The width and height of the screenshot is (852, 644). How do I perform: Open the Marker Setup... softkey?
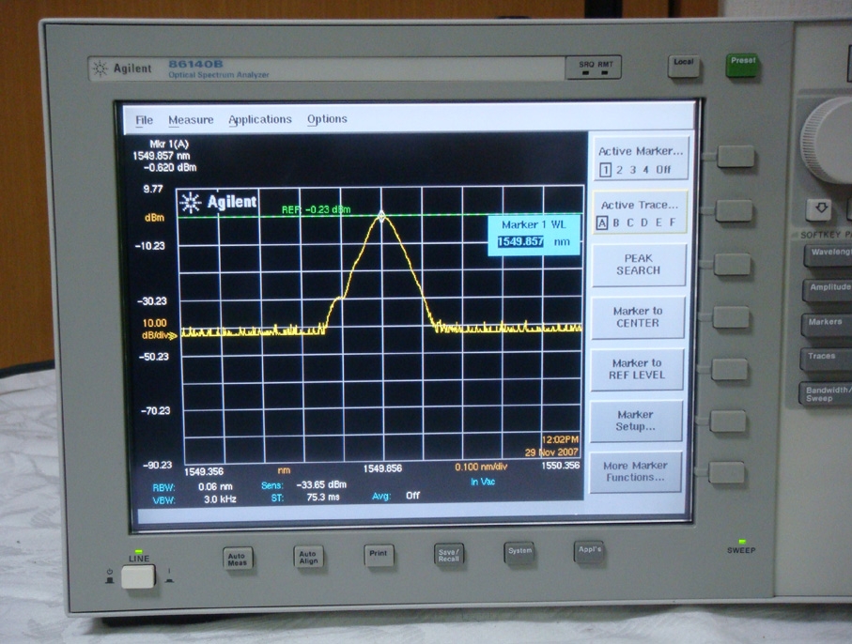[635, 421]
